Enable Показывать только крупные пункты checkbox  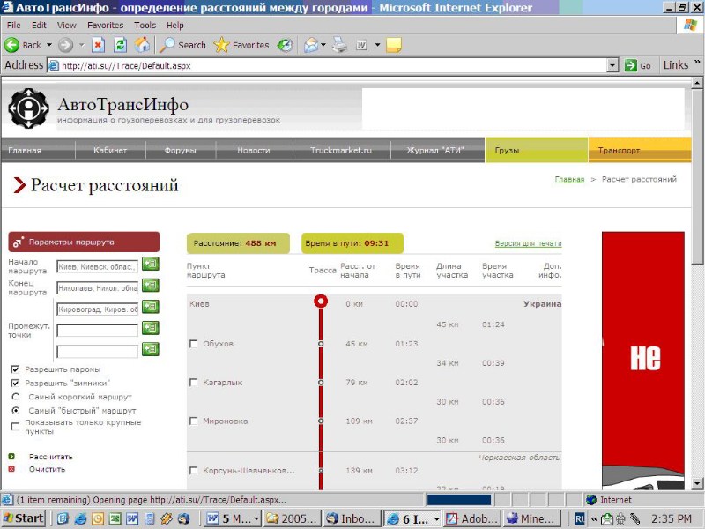tap(15, 426)
